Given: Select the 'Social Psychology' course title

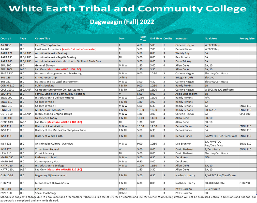Looking at the screenshot, I should 46,193.
